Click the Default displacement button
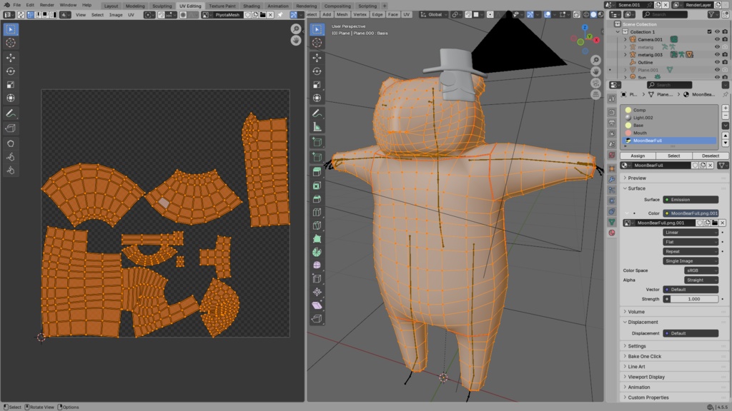Image resolution: width=732 pixels, height=411 pixels. tap(691, 333)
